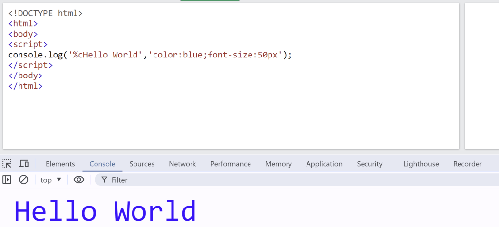Switch to the Recorder tab
The width and height of the screenshot is (499, 227).
(x=467, y=164)
